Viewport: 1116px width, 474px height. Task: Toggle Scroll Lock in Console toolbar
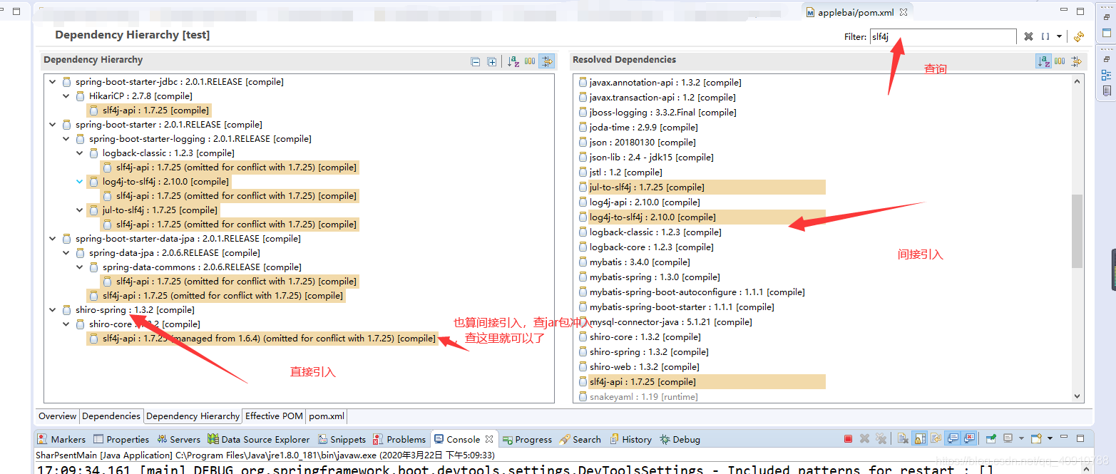pyautogui.click(x=919, y=438)
